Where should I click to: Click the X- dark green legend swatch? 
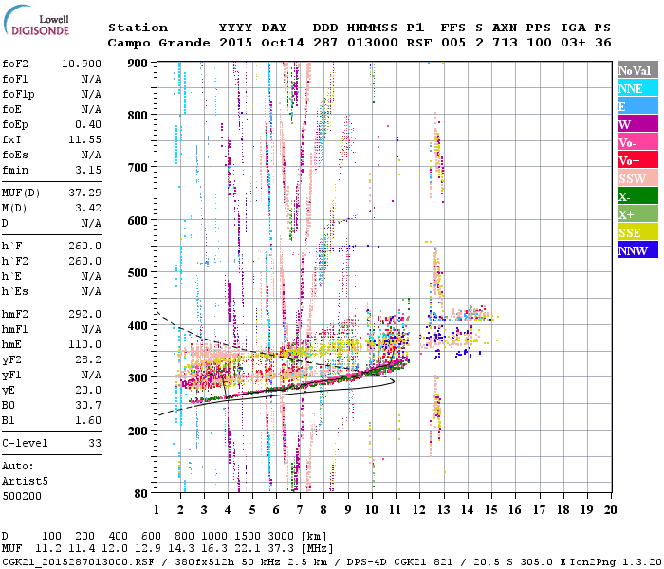click(x=637, y=196)
